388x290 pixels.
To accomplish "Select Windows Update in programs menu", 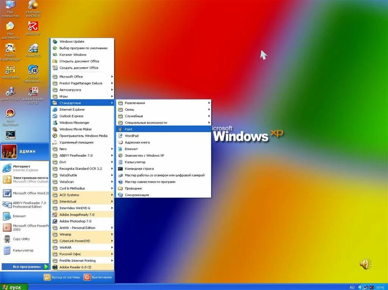I will coord(82,42).
